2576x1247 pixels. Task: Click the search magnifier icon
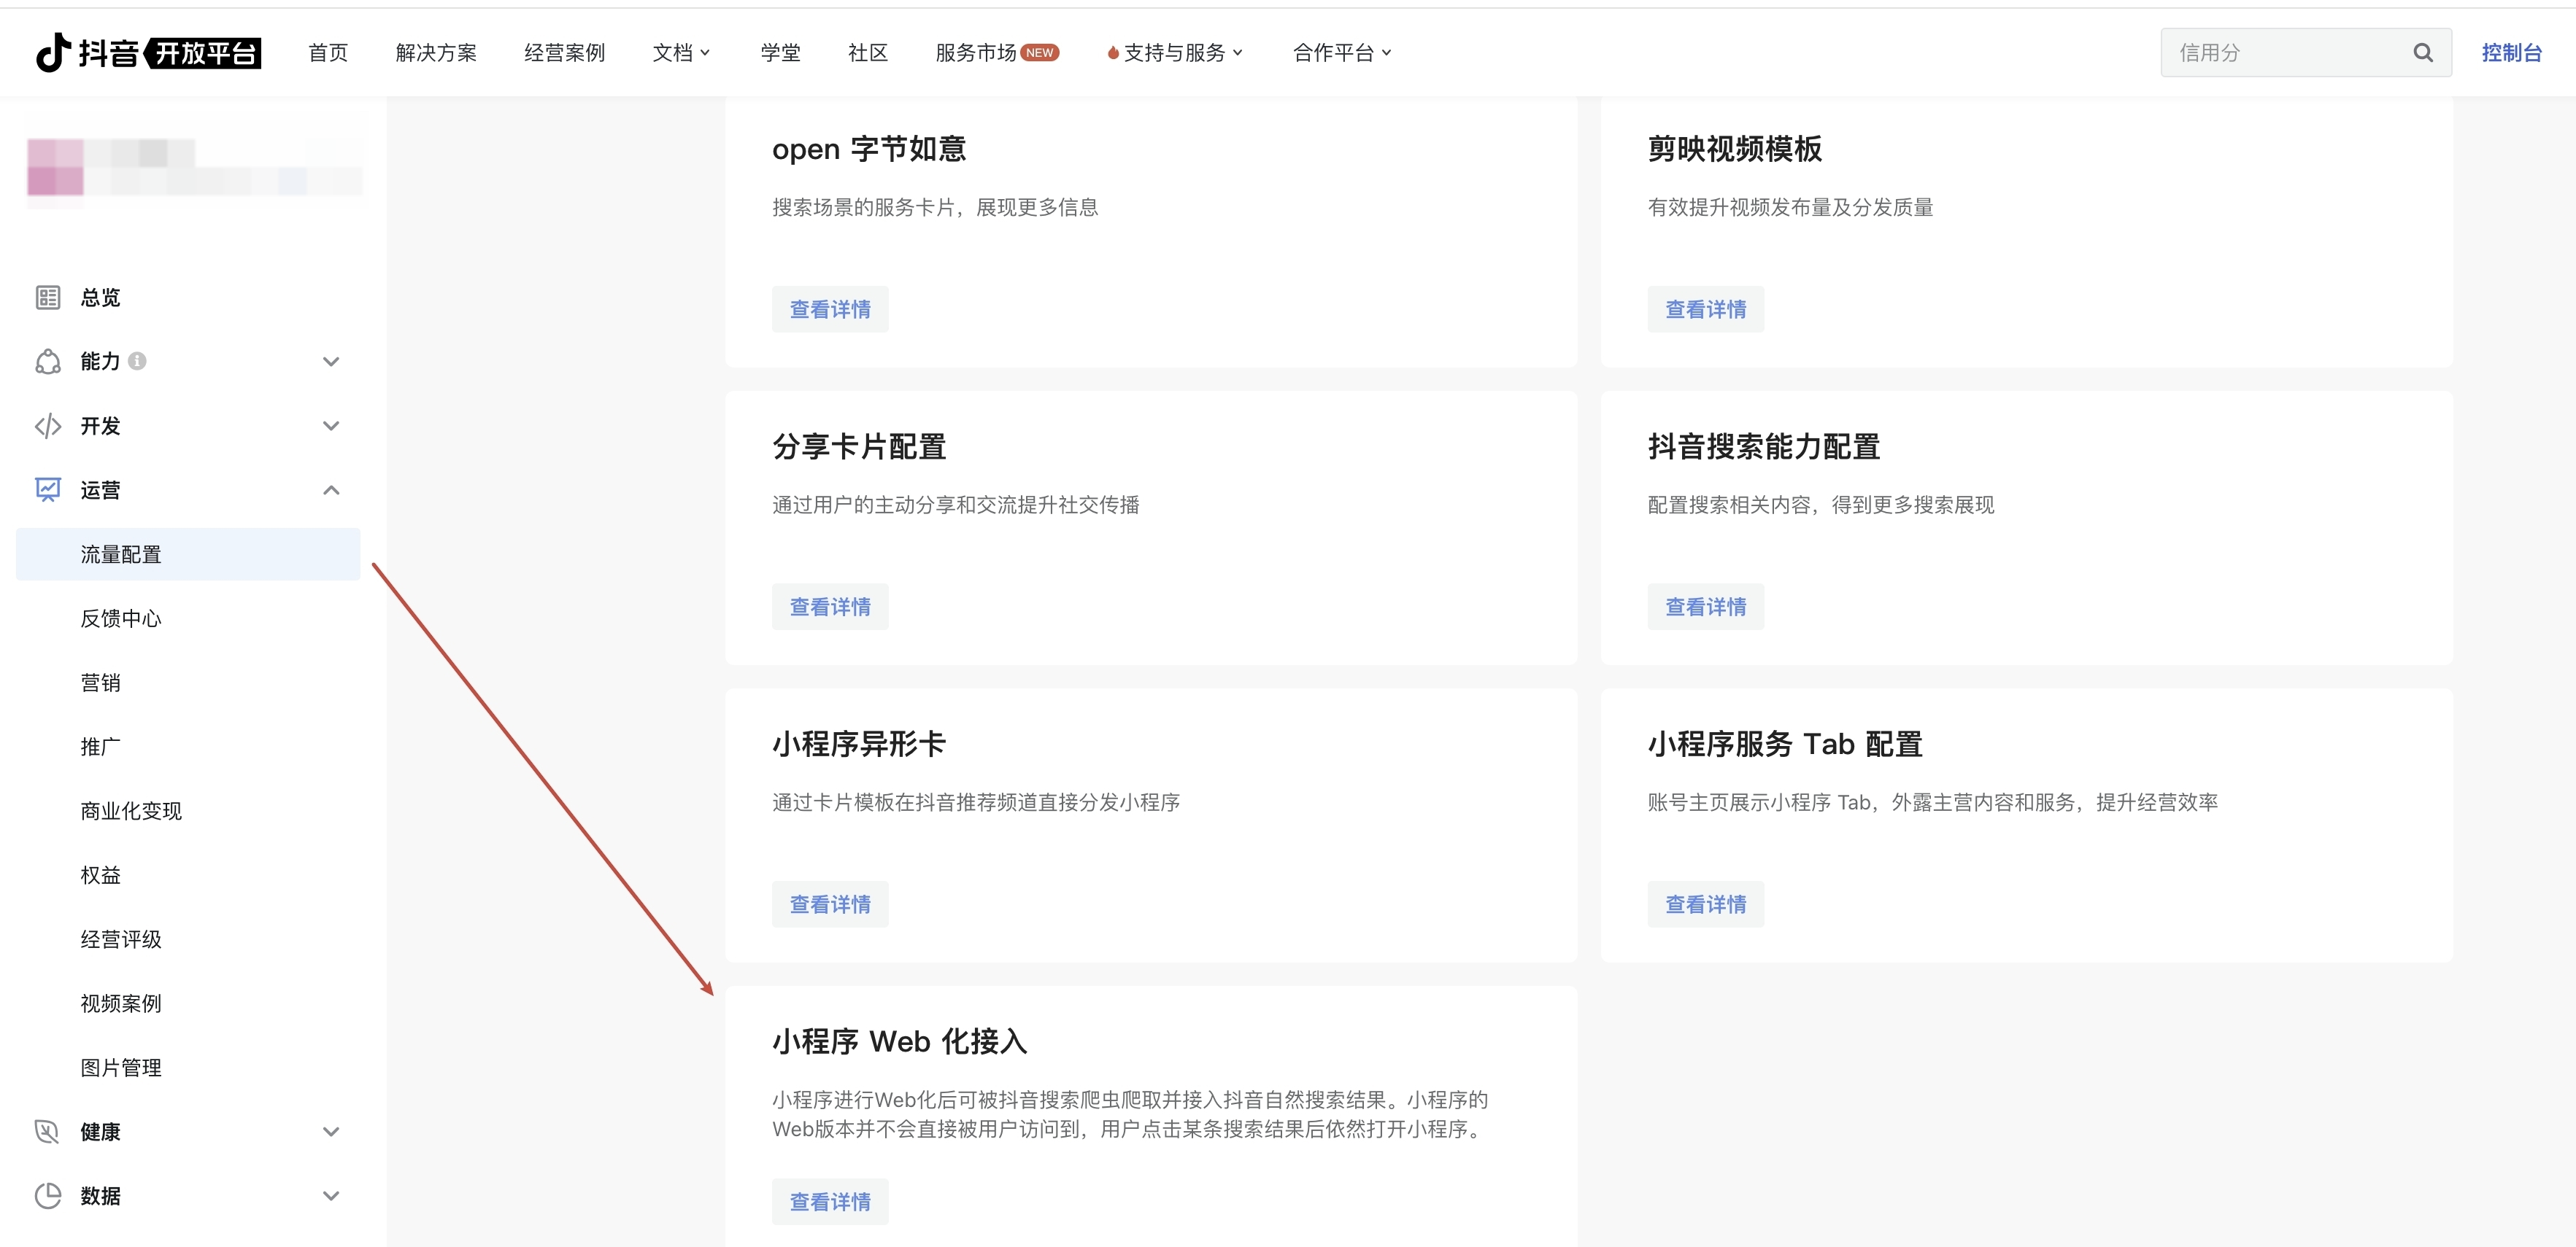[x=2422, y=52]
